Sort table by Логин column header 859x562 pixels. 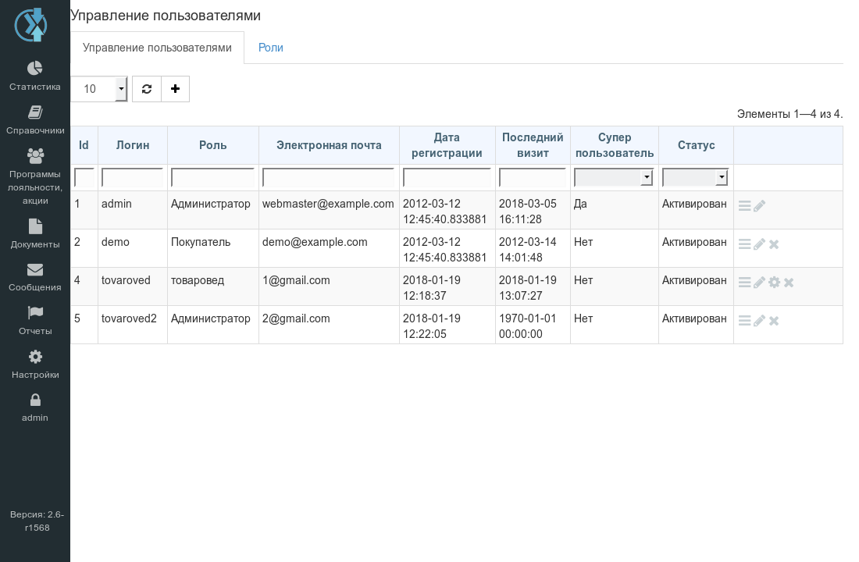[133, 145]
